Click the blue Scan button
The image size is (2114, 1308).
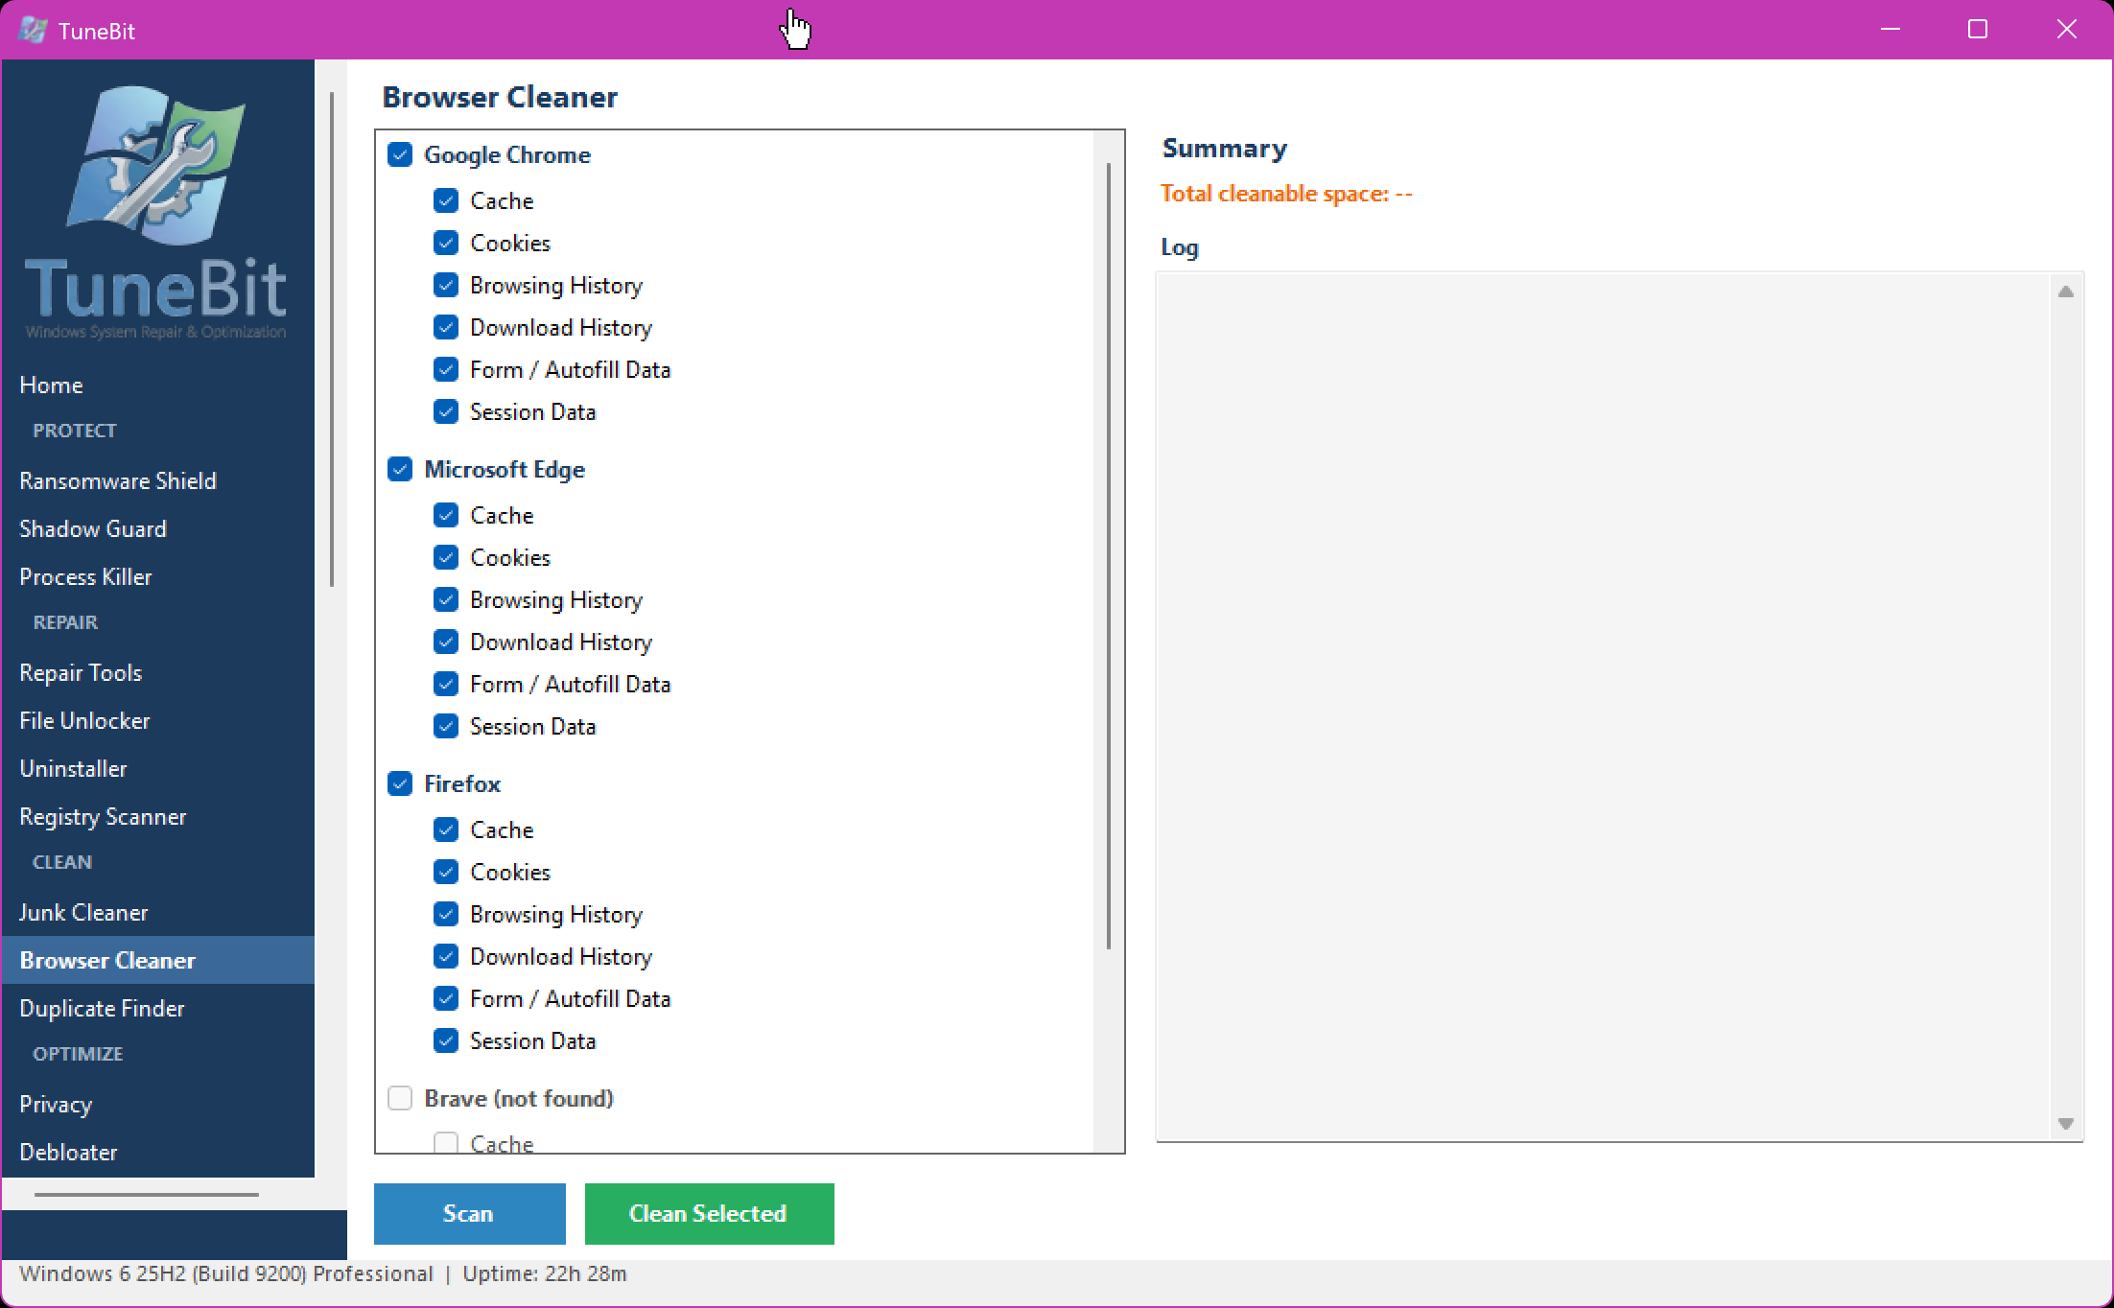pyautogui.click(x=469, y=1213)
